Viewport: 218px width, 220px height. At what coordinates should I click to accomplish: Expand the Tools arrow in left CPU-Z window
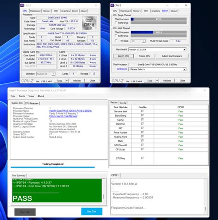[67, 81]
